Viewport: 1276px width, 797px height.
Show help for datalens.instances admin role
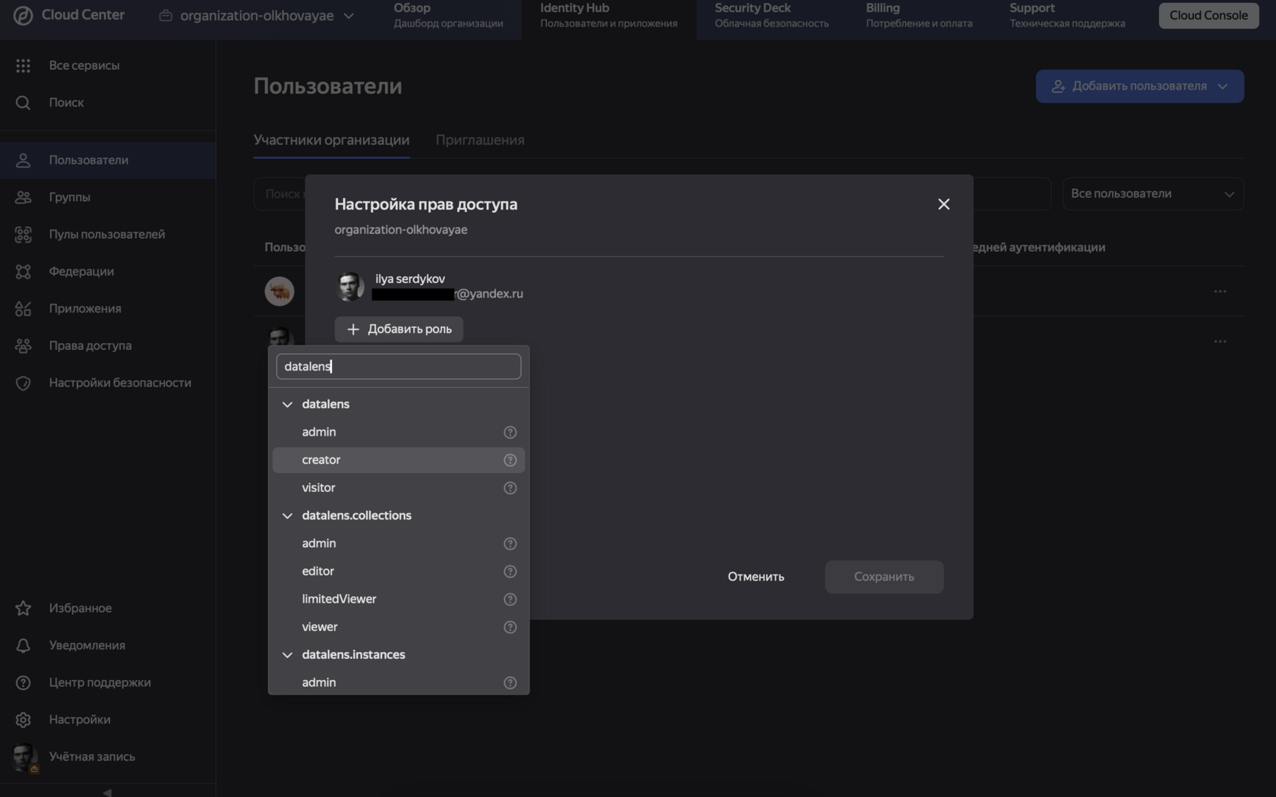[x=510, y=683]
